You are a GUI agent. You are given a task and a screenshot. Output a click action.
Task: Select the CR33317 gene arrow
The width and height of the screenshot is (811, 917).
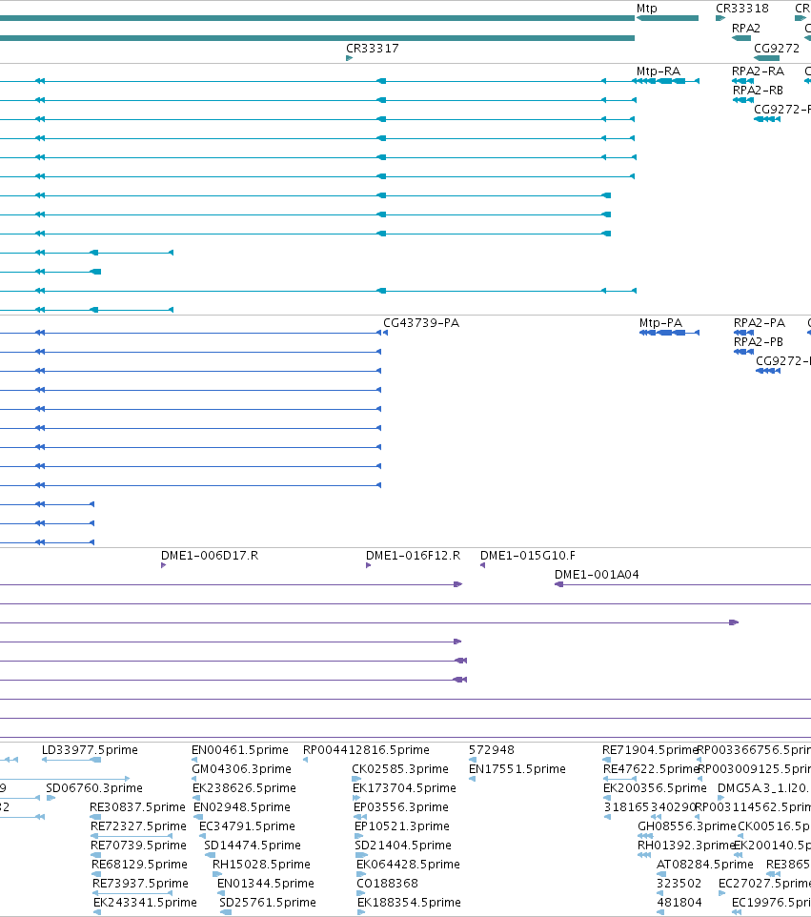pyautogui.click(x=349, y=58)
